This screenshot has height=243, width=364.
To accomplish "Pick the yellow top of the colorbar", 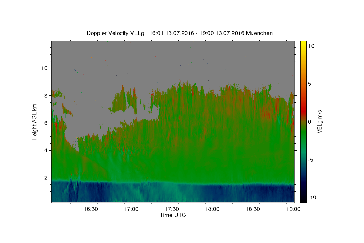I will click(303, 43).
